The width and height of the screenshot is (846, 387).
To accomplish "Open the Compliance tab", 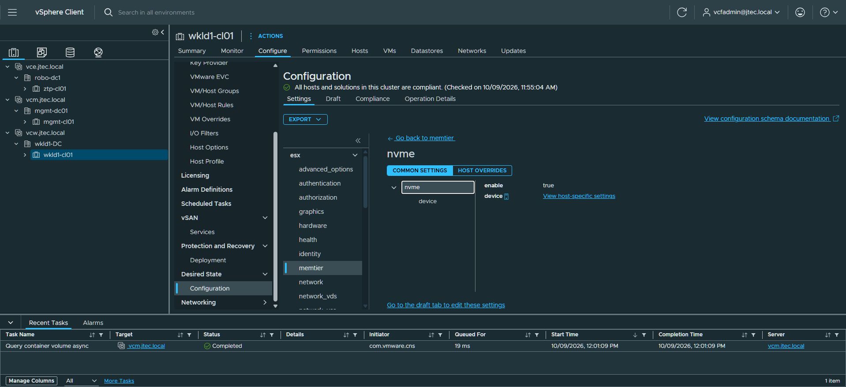I will 373,99.
